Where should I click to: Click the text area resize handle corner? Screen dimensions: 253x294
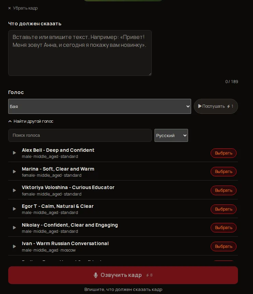click(150, 74)
